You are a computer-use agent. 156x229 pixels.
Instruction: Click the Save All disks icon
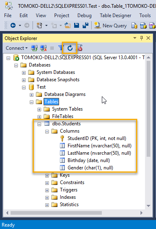[x=86, y=25]
